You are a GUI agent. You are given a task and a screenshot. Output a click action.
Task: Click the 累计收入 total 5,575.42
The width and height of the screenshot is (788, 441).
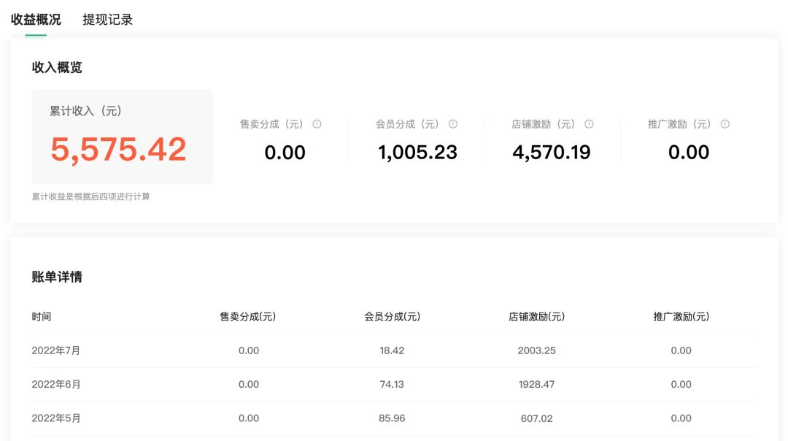pyautogui.click(x=118, y=149)
